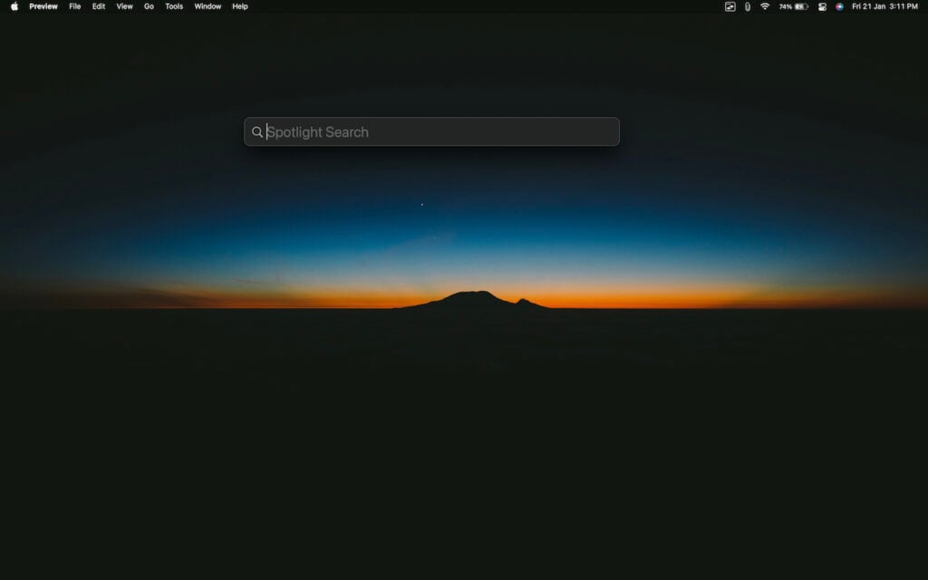The width and height of the screenshot is (928, 580).
Task: Open the View menu
Action: coord(124,6)
